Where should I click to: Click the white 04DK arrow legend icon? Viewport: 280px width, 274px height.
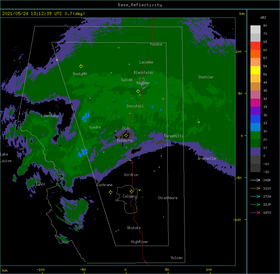255,180
